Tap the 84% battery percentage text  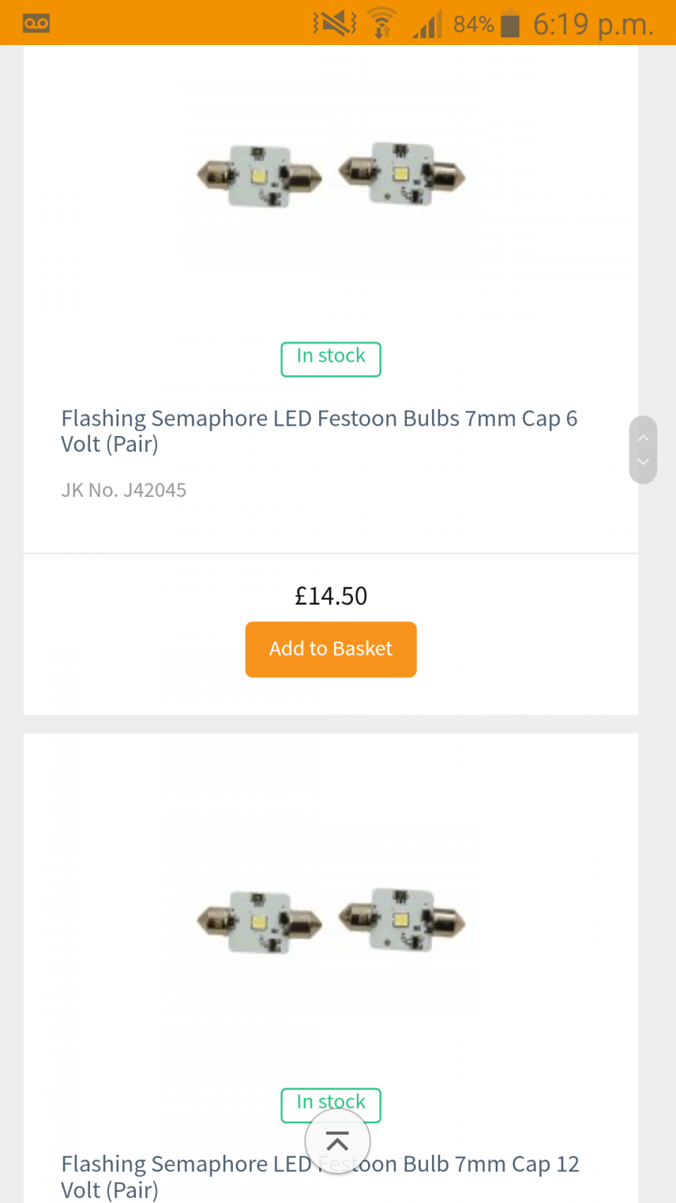coord(473,24)
